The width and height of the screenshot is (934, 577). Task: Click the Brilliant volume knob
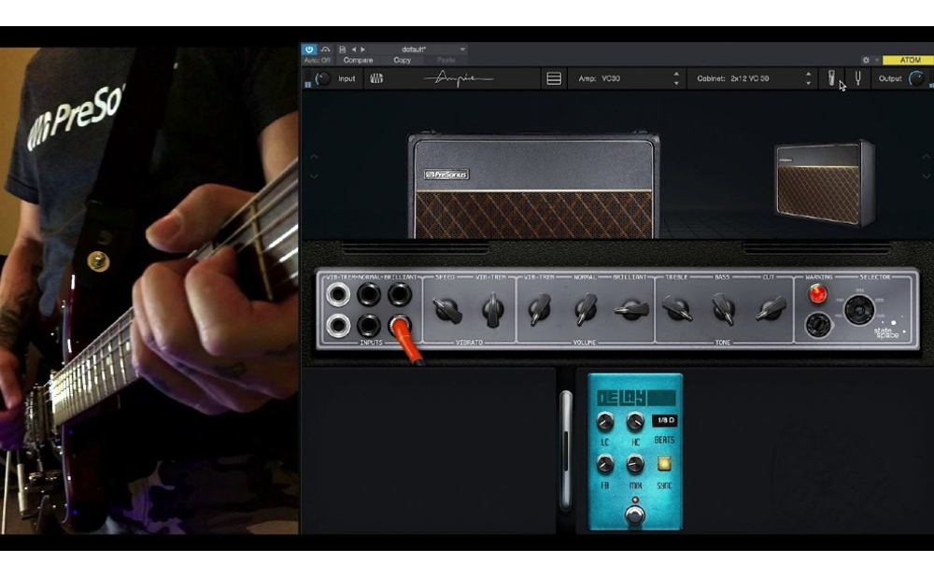(x=631, y=309)
